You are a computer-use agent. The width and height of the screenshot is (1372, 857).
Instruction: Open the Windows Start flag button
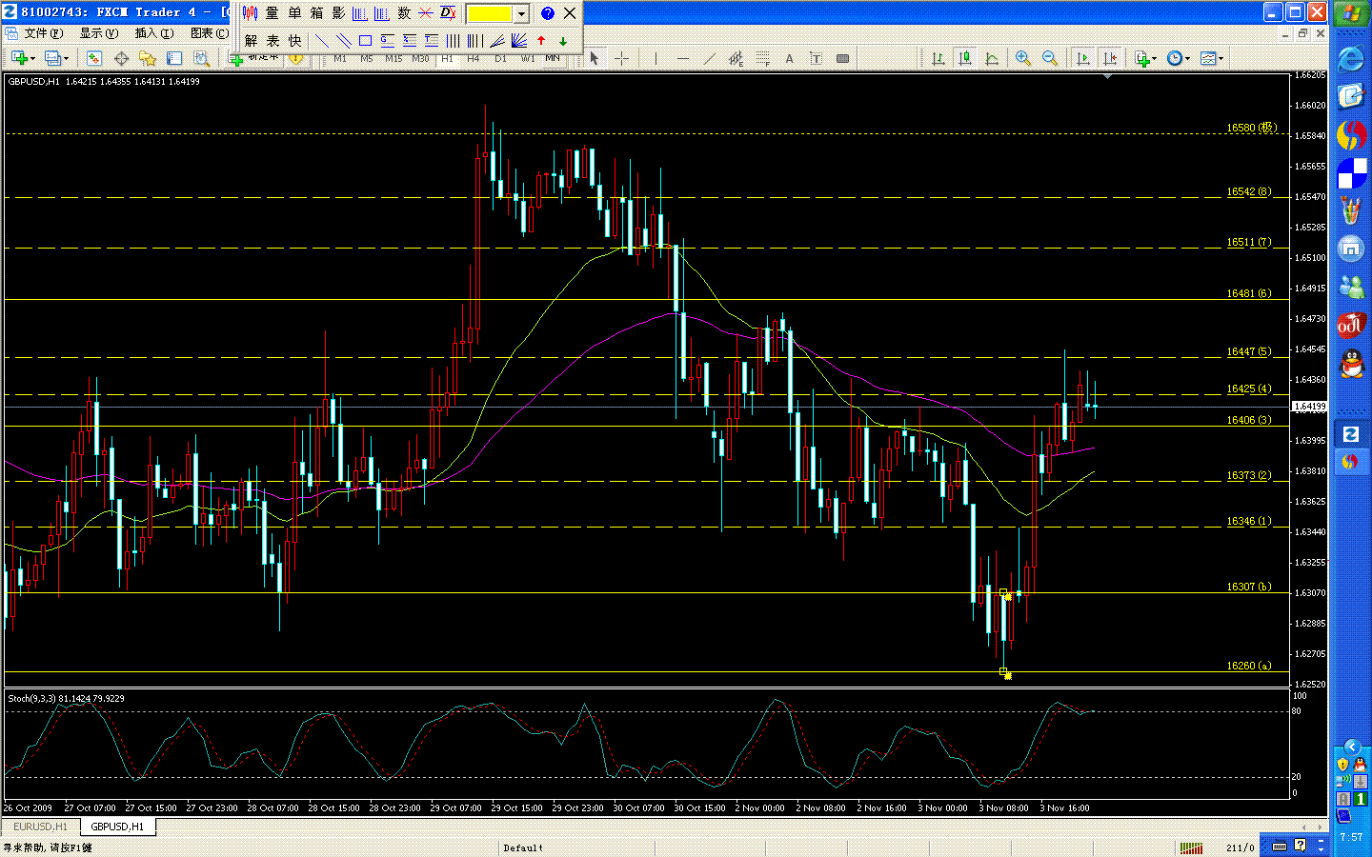(x=1351, y=13)
